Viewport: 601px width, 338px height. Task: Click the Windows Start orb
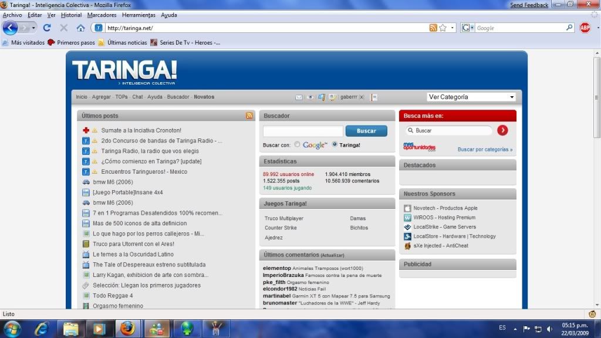coord(12,329)
